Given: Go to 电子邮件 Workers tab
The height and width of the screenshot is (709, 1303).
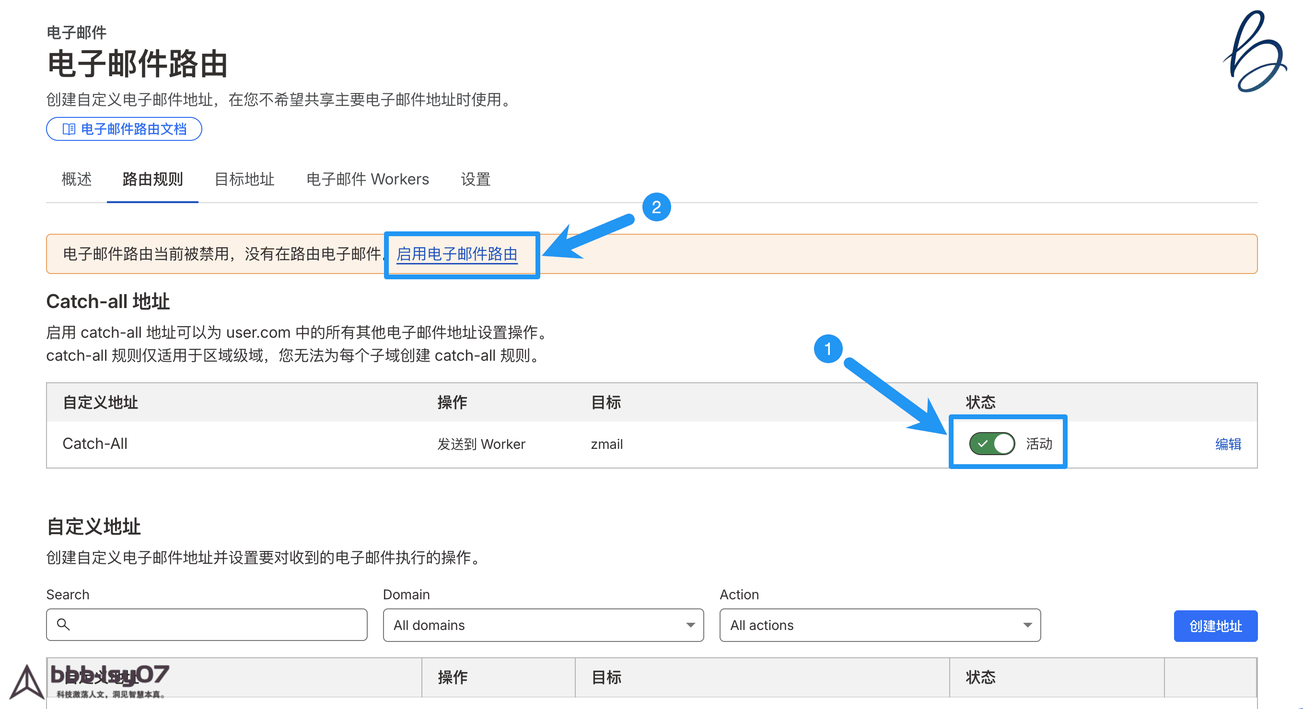Looking at the screenshot, I should click(x=367, y=179).
